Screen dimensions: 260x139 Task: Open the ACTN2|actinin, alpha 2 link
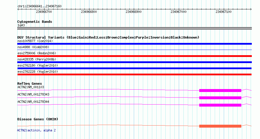tap(36, 130)
